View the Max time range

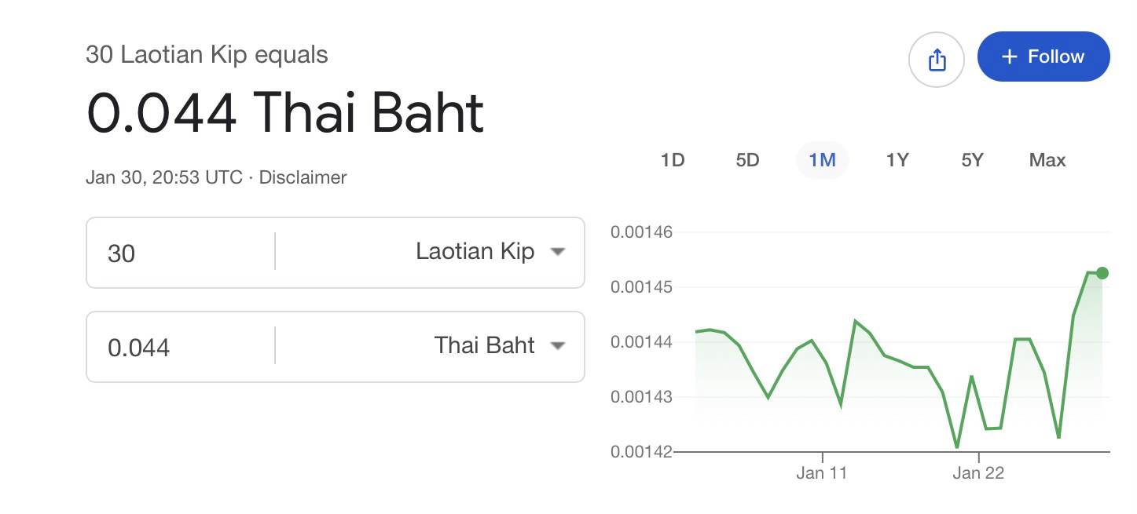pos(1047,160)
